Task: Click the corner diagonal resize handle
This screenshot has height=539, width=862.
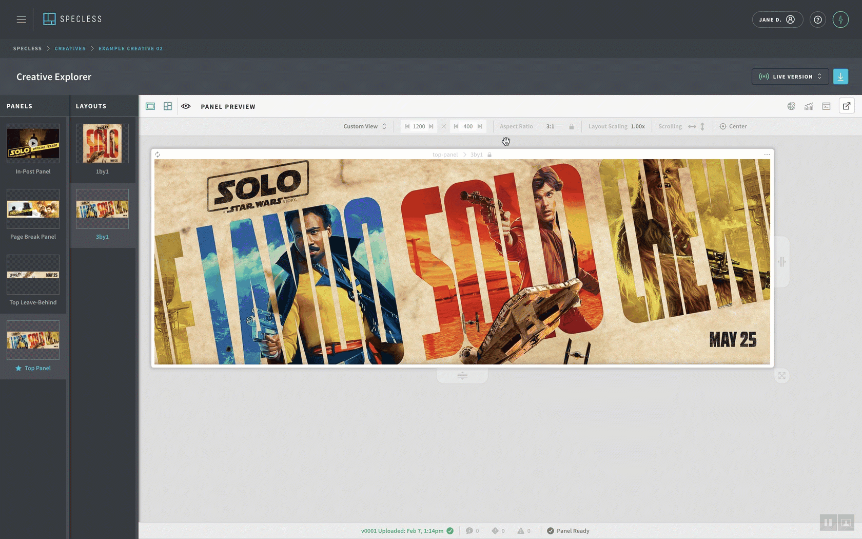Action: (781, 376)
